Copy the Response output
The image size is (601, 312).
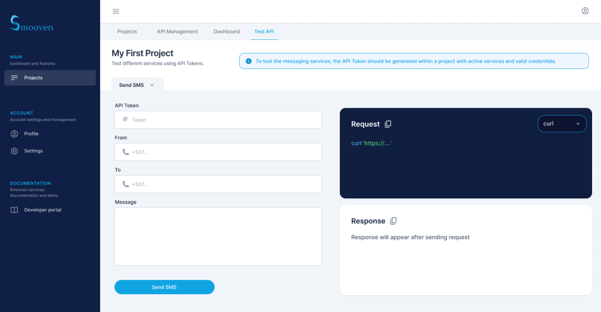tap(393, 221)
